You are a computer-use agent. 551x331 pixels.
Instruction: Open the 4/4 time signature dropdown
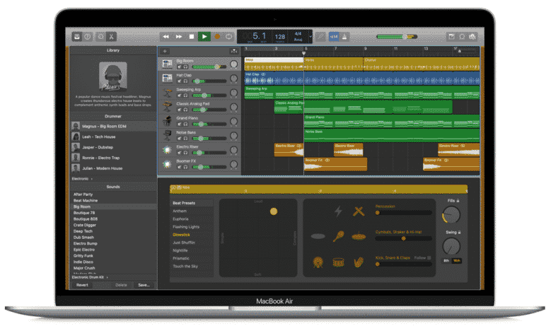click(298, 36)
